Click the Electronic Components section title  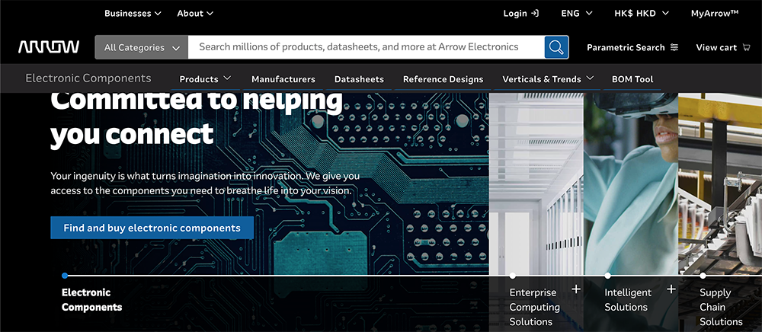pos(88,78)
